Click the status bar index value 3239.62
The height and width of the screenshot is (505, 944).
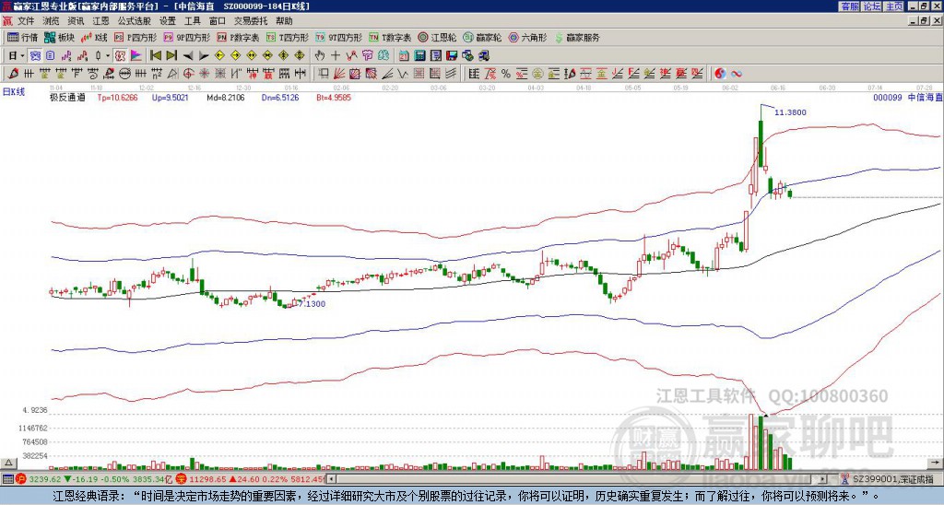tap(44, 479)
